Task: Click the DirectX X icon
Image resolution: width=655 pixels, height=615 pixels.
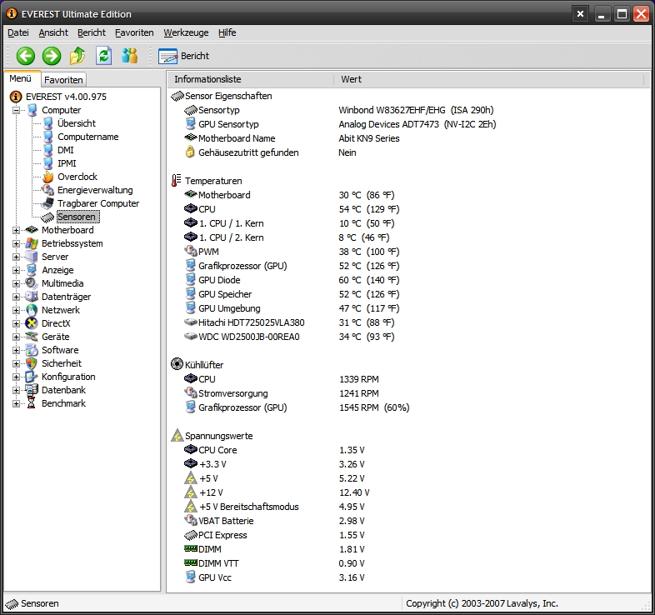Action: pyautogui.click(x=32, y=323)
